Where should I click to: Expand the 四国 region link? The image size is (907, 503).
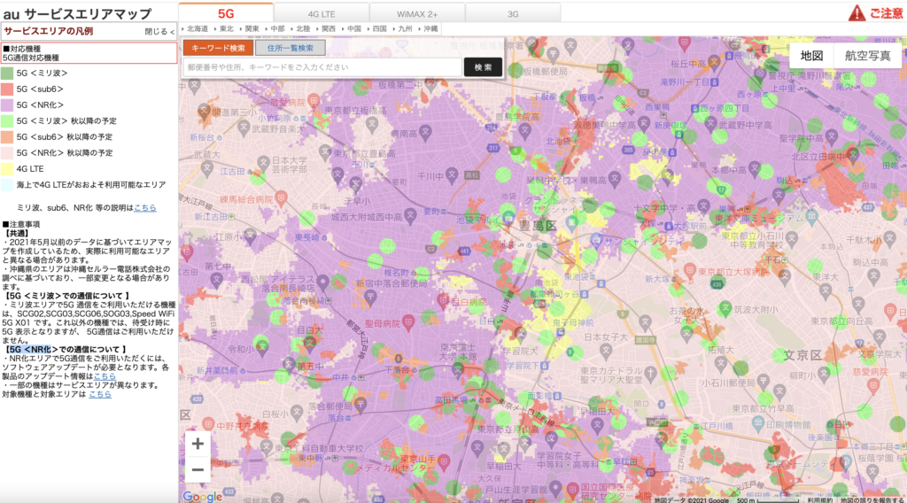(x=377, y=28)
